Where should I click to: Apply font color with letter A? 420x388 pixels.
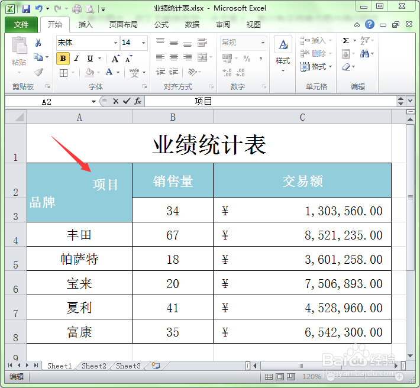[109, 72]
